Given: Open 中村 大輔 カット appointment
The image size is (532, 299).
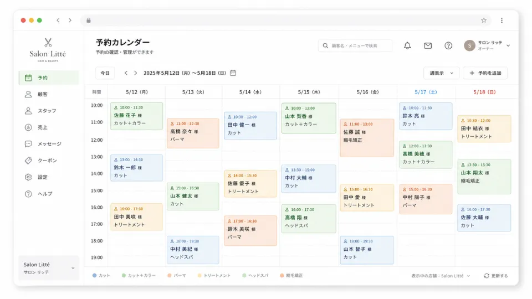Looking at the screenshot, I should tap(309, 179).
